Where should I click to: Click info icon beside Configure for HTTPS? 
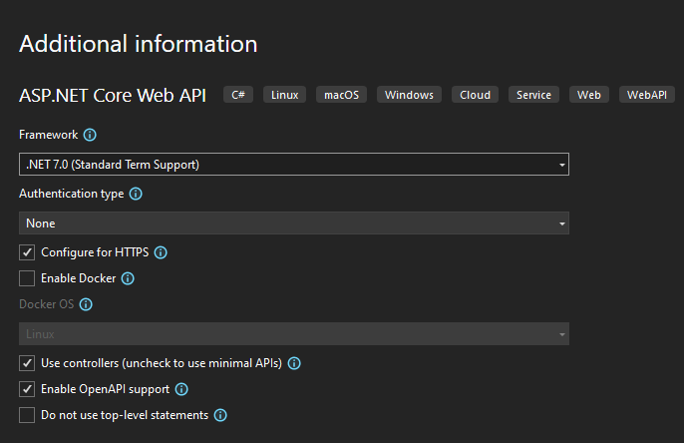[161, 252]
